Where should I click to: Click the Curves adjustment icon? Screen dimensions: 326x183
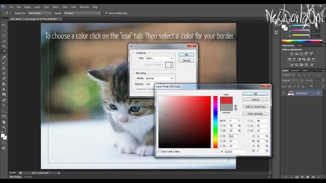click(x=302, y=54)
